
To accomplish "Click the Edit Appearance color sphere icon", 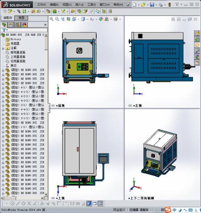I will pyautogui.click(x=101, y=19).
